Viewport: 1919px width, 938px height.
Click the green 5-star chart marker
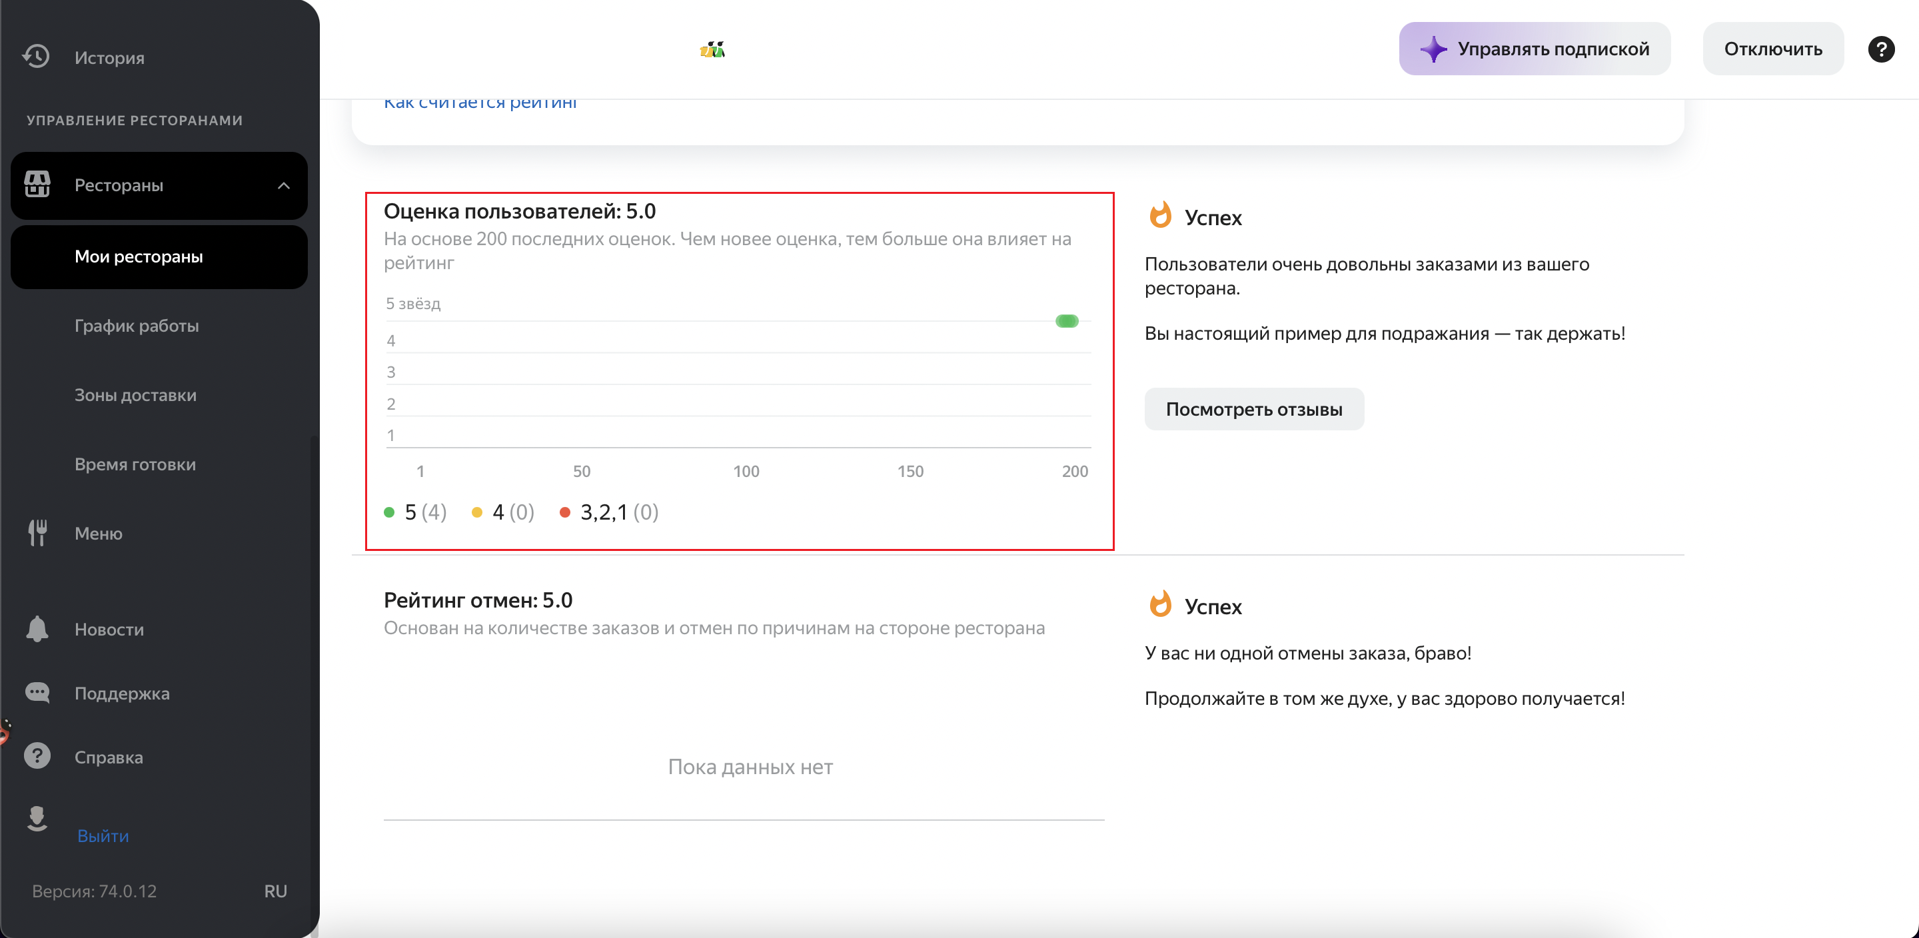tap(1066, 321)
